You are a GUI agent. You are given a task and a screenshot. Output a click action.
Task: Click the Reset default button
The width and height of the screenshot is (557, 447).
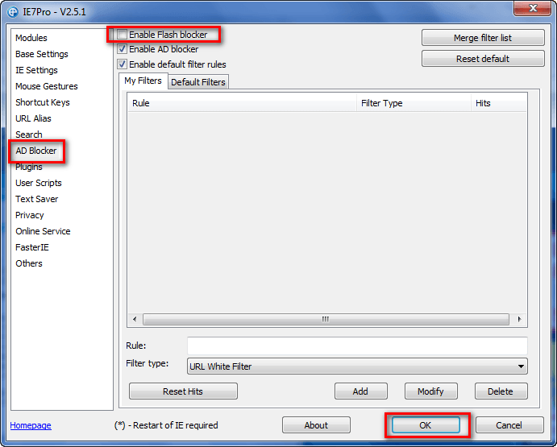click(483, 59)
